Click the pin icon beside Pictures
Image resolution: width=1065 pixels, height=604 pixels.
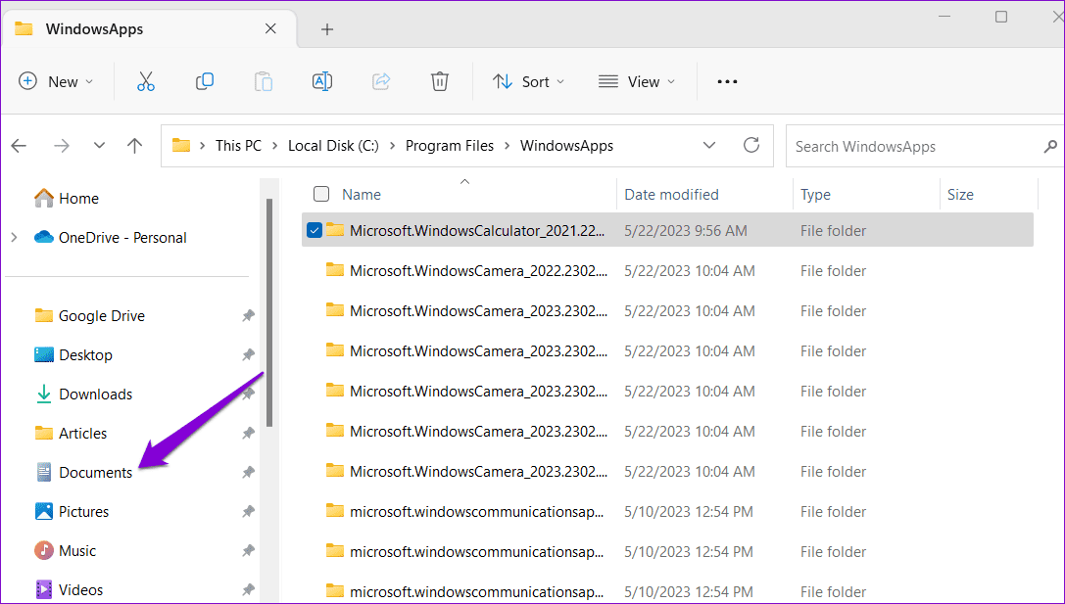coord(249,512)
